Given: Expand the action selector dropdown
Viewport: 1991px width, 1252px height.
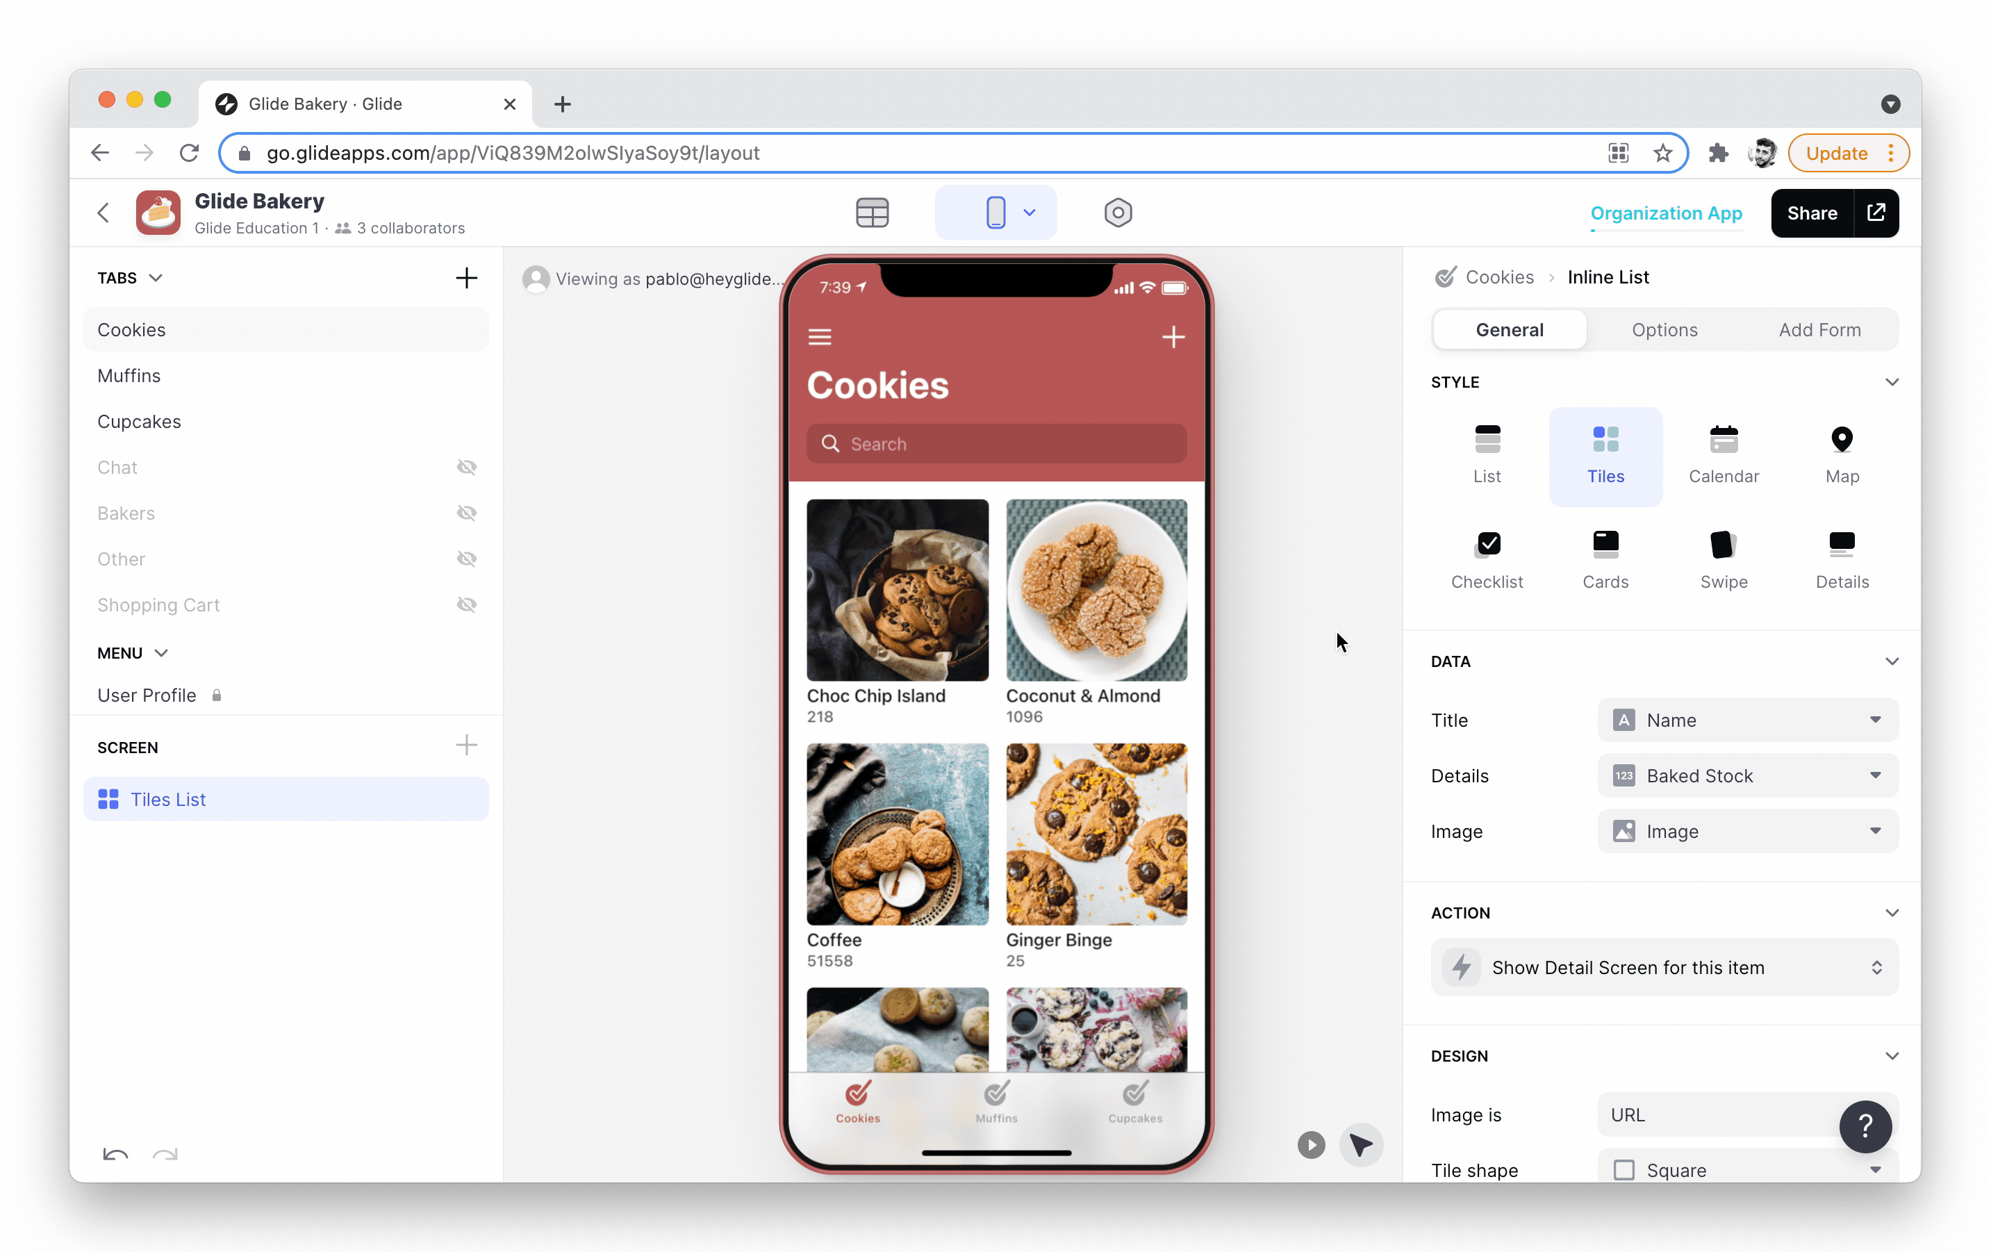Looking at the screenshot, I should pyautogui.click(x=1664, y=966).
